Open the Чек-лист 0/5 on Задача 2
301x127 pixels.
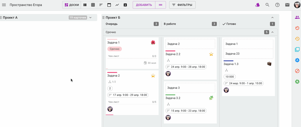tap(132, 102)
